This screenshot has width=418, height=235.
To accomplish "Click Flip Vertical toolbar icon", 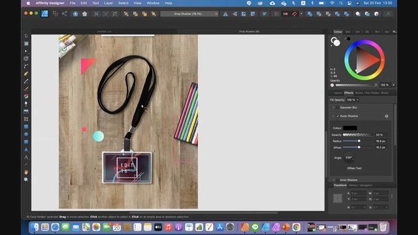I will [234, 14].
